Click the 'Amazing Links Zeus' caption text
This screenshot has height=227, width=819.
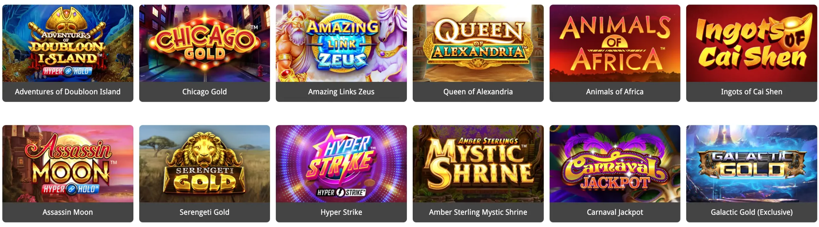pos(341,92)
